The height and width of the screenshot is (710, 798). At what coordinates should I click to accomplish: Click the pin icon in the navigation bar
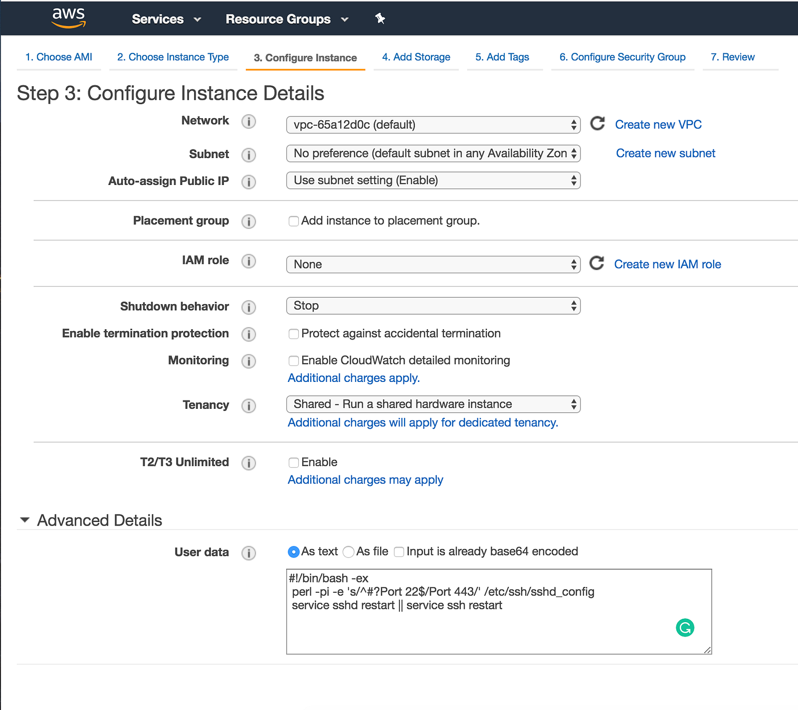click(x=380, y=19)
